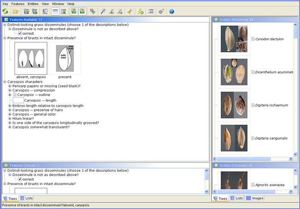Select the Trees tab in entities pane
This screenshot has width=300, height=209.
tap(220, 199)
